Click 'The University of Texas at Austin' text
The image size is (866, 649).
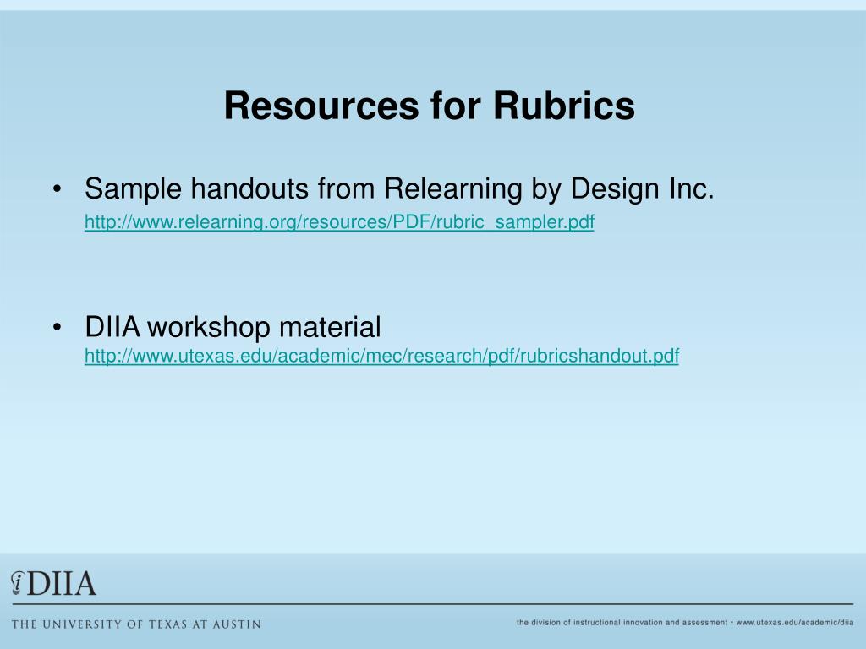[x=136, y=624]
